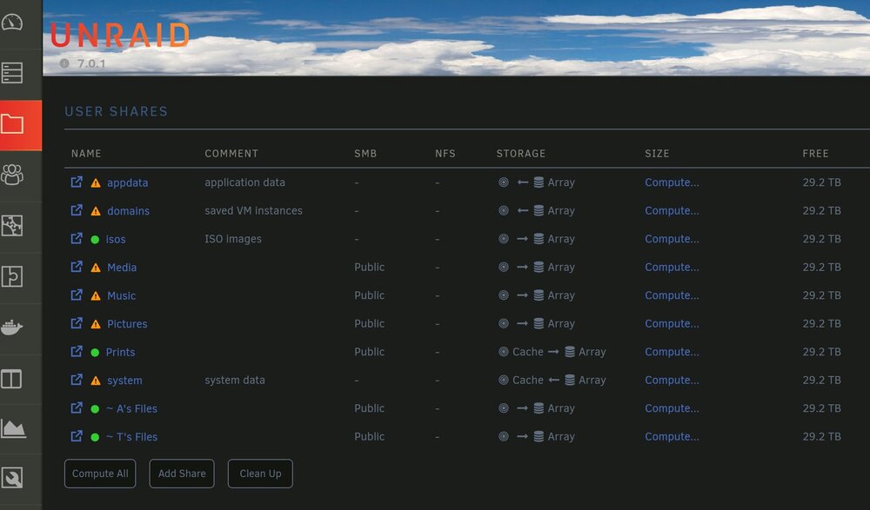Open the Stats chart icon in sidebar
Image resolution: width=870 pixels, height=510 pixels.
[x=13, y=428]
